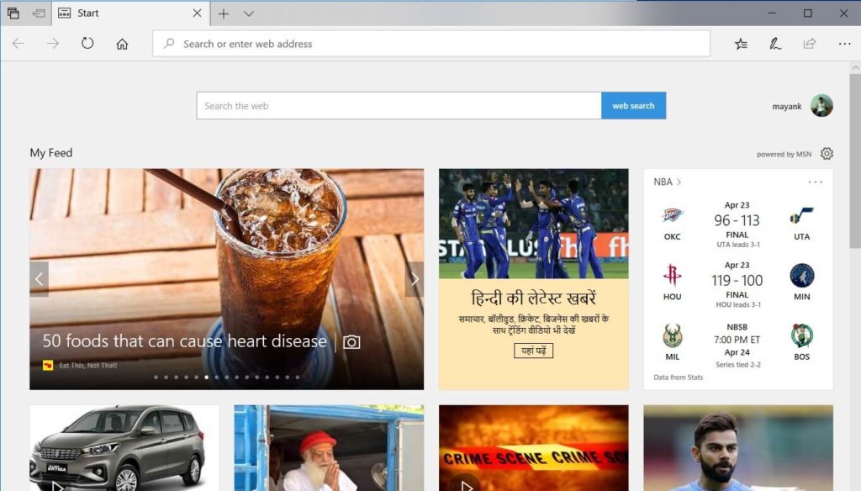Open NBA card options three dots
This screenshot has height=491, width=861.
815,182
